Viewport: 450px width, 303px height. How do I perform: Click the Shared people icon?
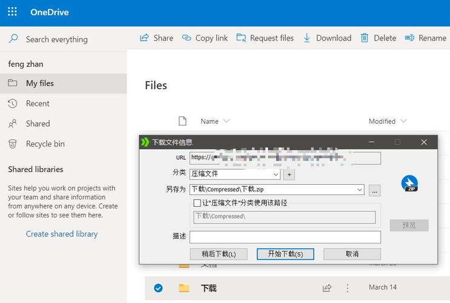[12, 124]
